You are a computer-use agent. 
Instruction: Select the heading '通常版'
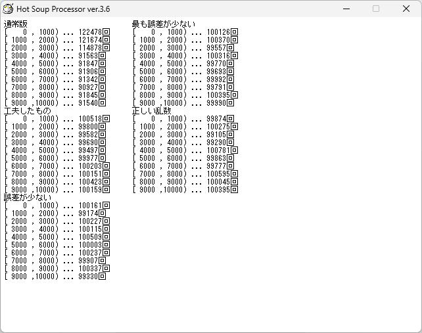(16, 24)
